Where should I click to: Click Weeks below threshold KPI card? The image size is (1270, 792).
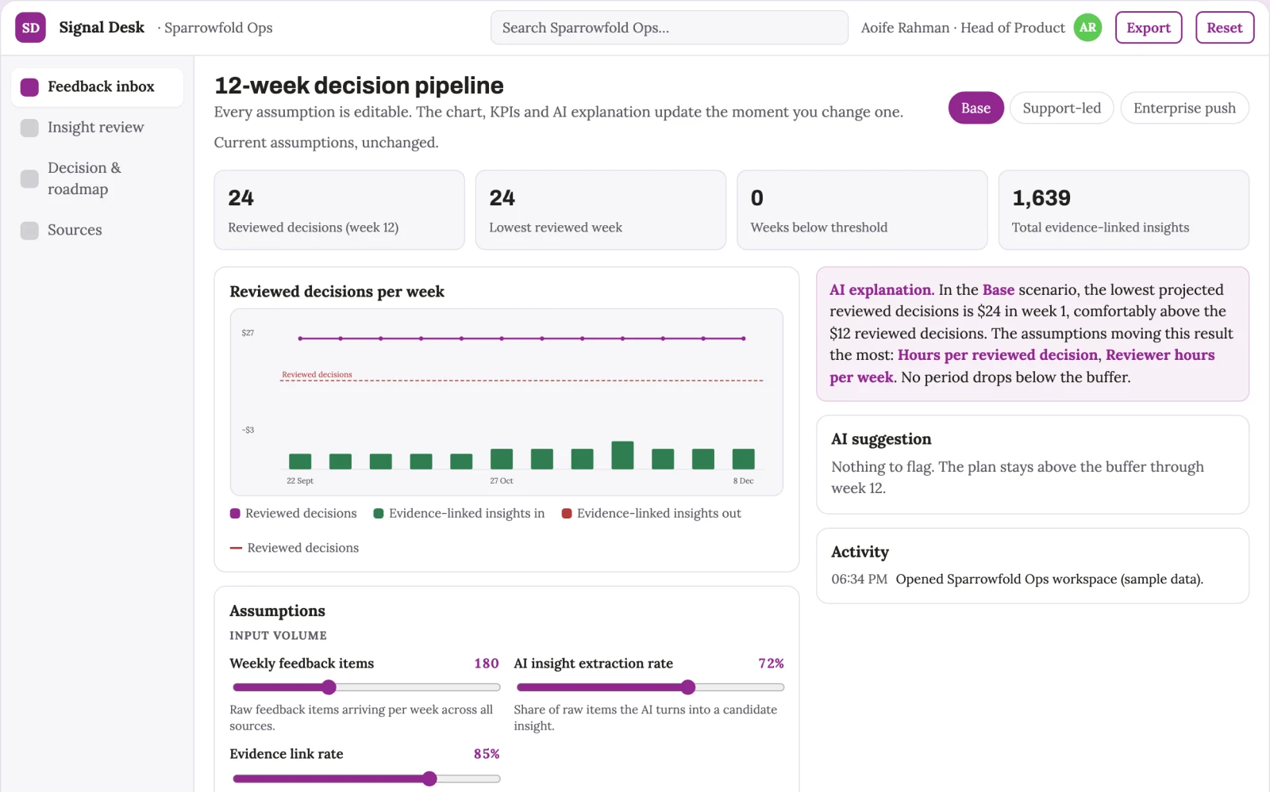pyautogui.click(x=862, y=210)
